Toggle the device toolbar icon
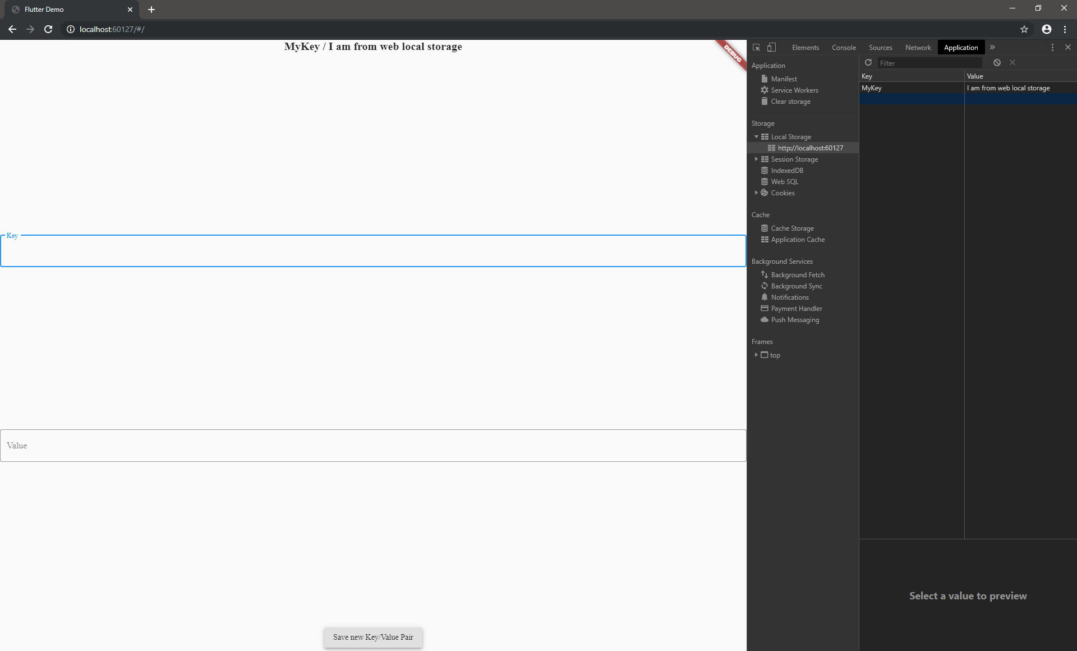 coord(772,48)
